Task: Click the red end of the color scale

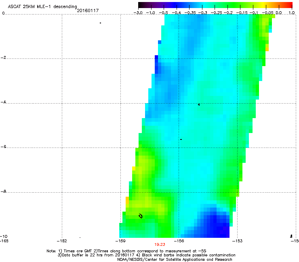Action: tap(290, 5)
